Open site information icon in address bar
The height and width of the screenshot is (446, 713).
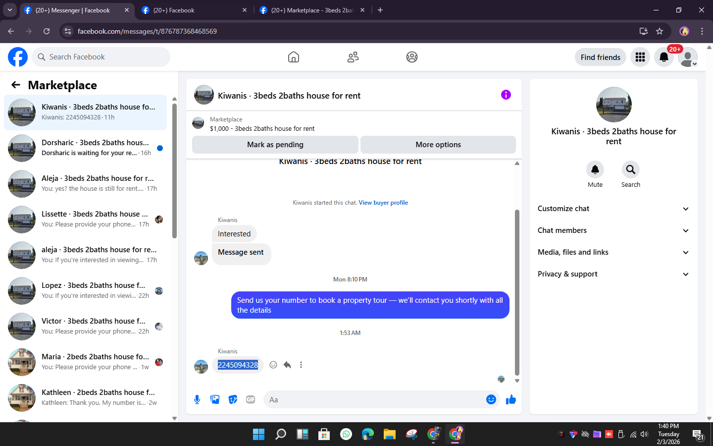(x=68, y=31)
